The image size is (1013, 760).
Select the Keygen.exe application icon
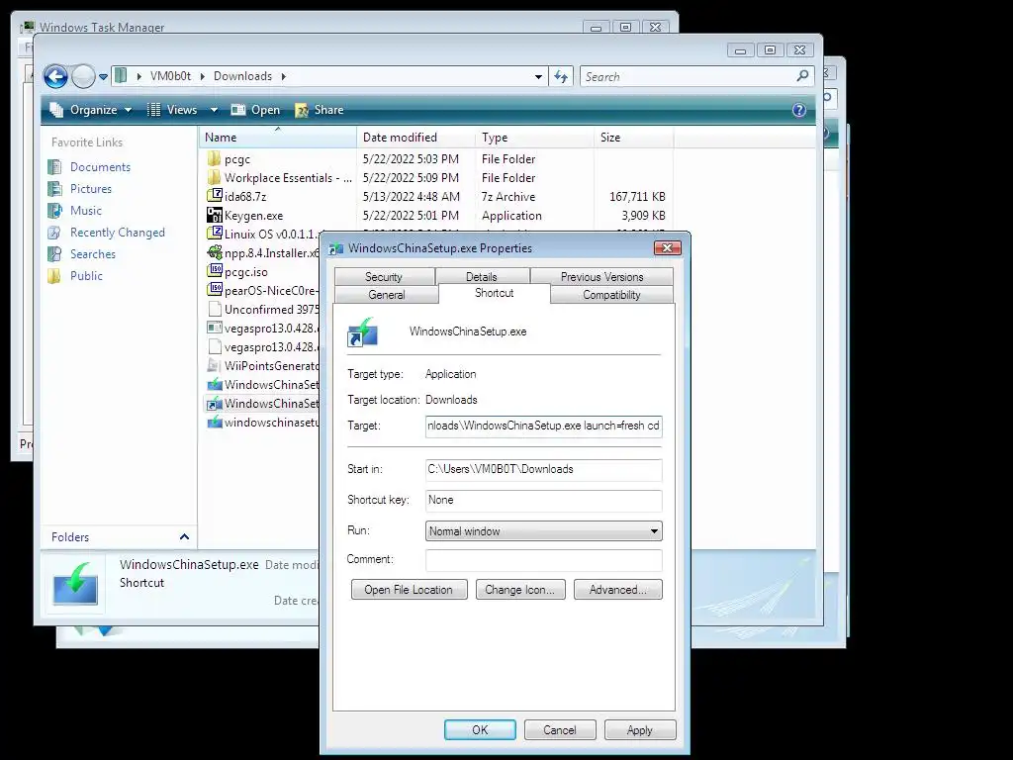pos(215,215)
